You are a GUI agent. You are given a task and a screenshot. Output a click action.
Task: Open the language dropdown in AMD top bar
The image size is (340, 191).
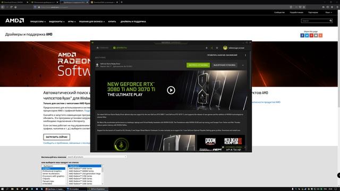(328, 12)
